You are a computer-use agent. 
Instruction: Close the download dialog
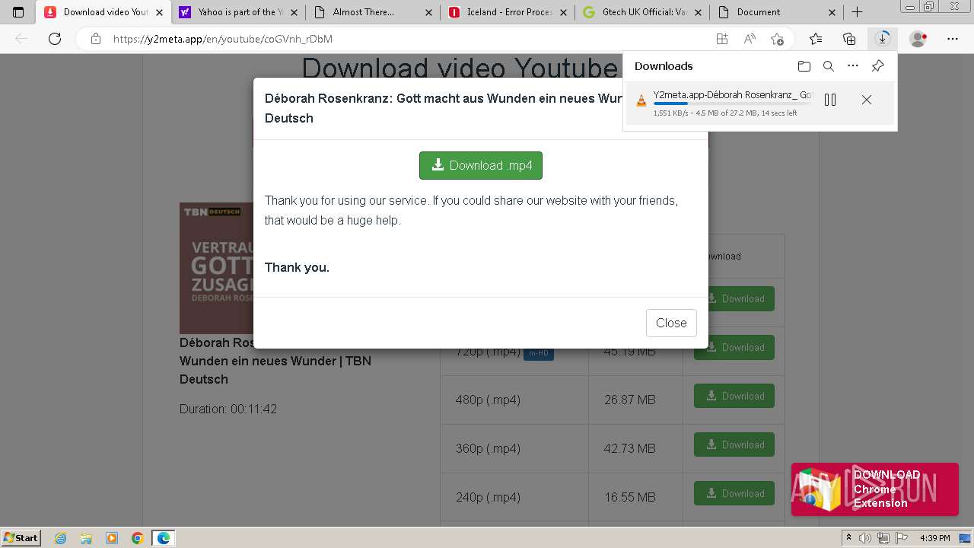[671, 323]
